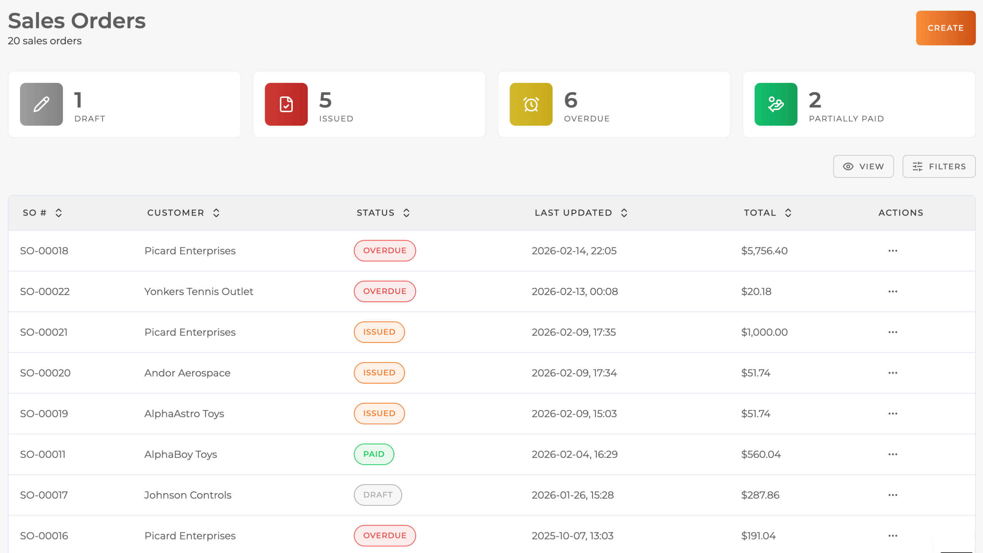The image size is (983, 553).
Task: Click the green Partially Paid hand icon
Action: pyautogui.click(x=775, y=104)
